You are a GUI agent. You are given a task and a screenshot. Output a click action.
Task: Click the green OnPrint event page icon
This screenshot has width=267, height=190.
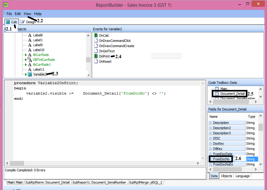[96, 56]
